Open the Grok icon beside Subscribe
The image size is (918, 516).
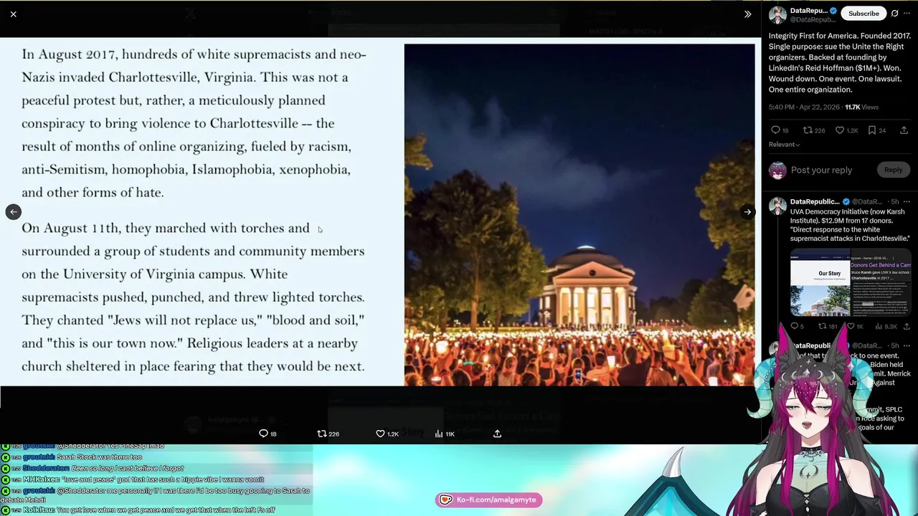(x=894, y=13)
